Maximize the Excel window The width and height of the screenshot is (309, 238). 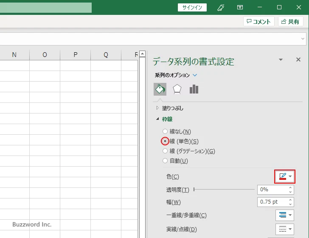click(x=279, y=7)
